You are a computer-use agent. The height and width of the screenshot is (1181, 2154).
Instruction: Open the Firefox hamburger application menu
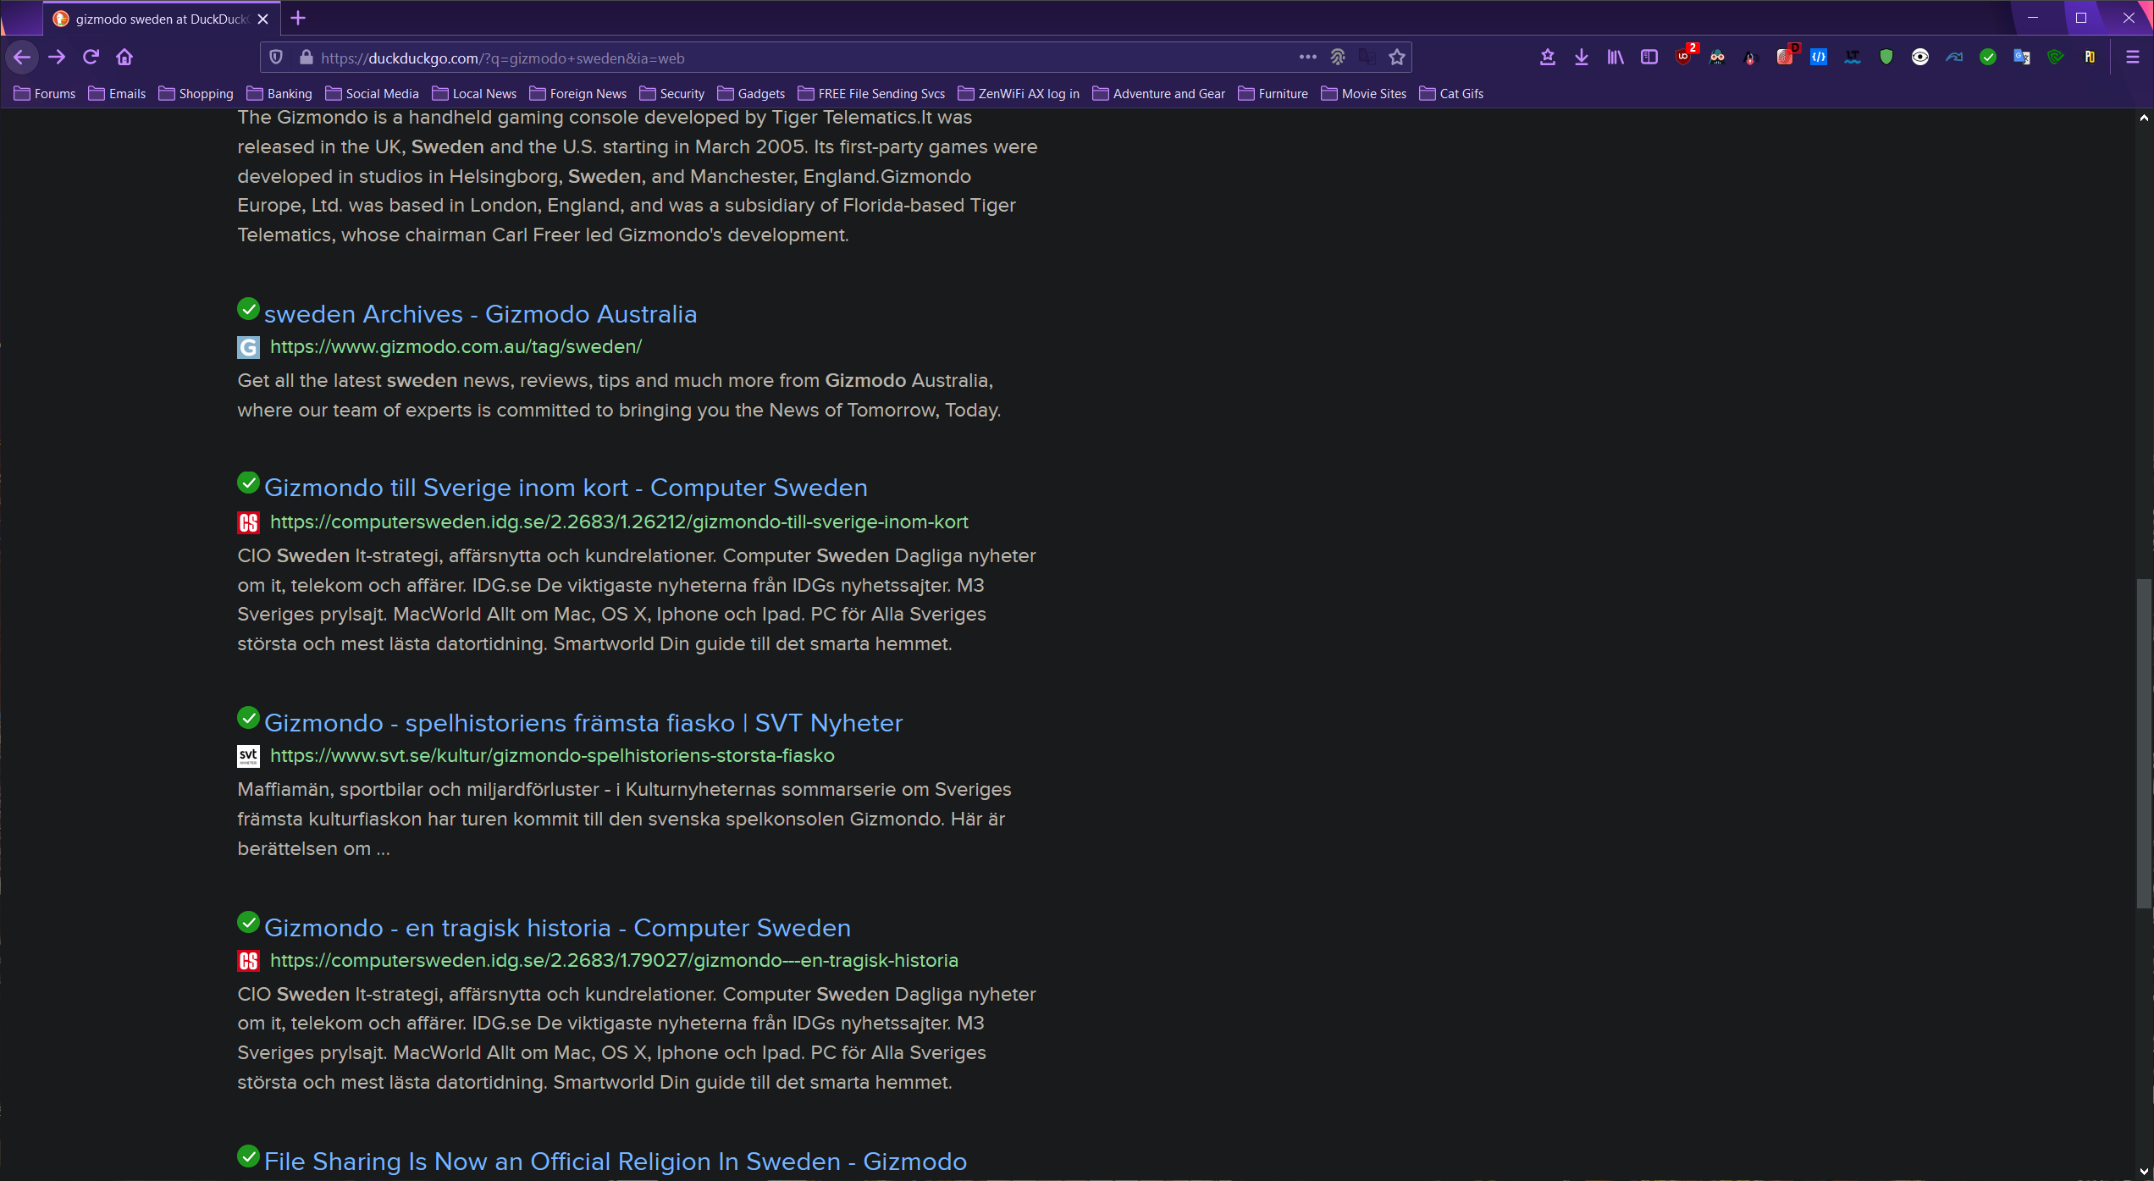coord(2133,58)
